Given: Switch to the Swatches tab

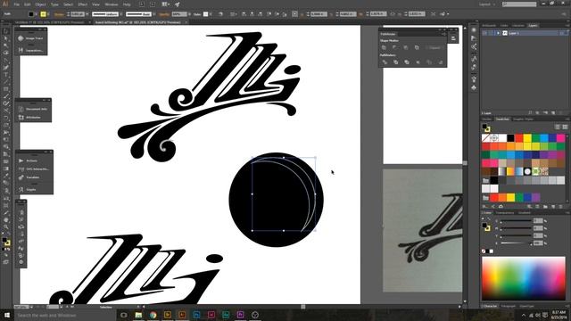Looking at the screenshot, I should coord(502,119).
